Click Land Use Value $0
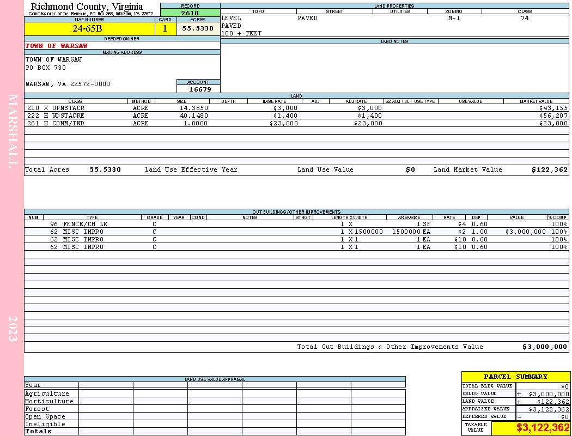The height and width of the screenshot is (436, 572). coord(410,169)
